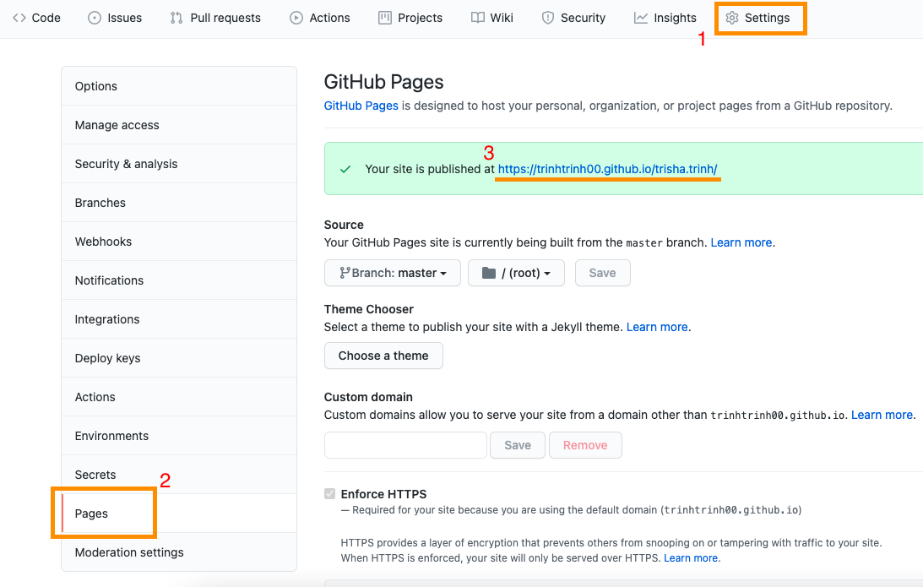Screen dimensions: 923x587
Task: Open the Pull requests tab
Action: [214, 18]
